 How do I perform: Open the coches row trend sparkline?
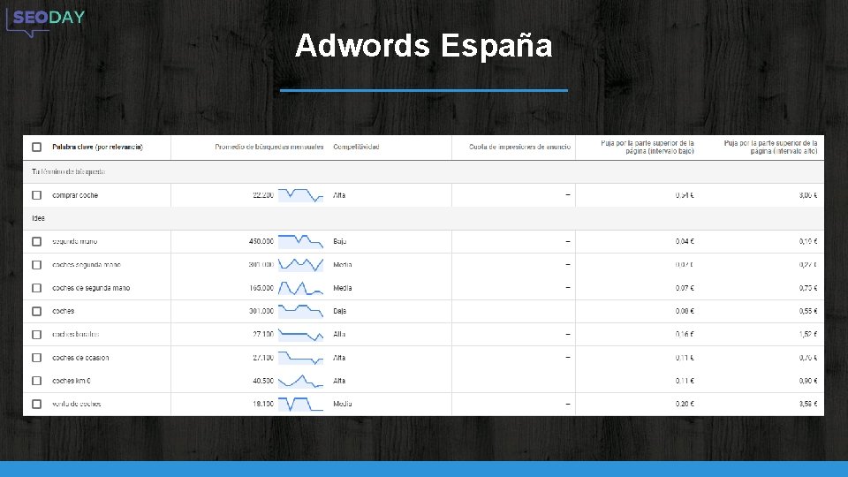300,312
